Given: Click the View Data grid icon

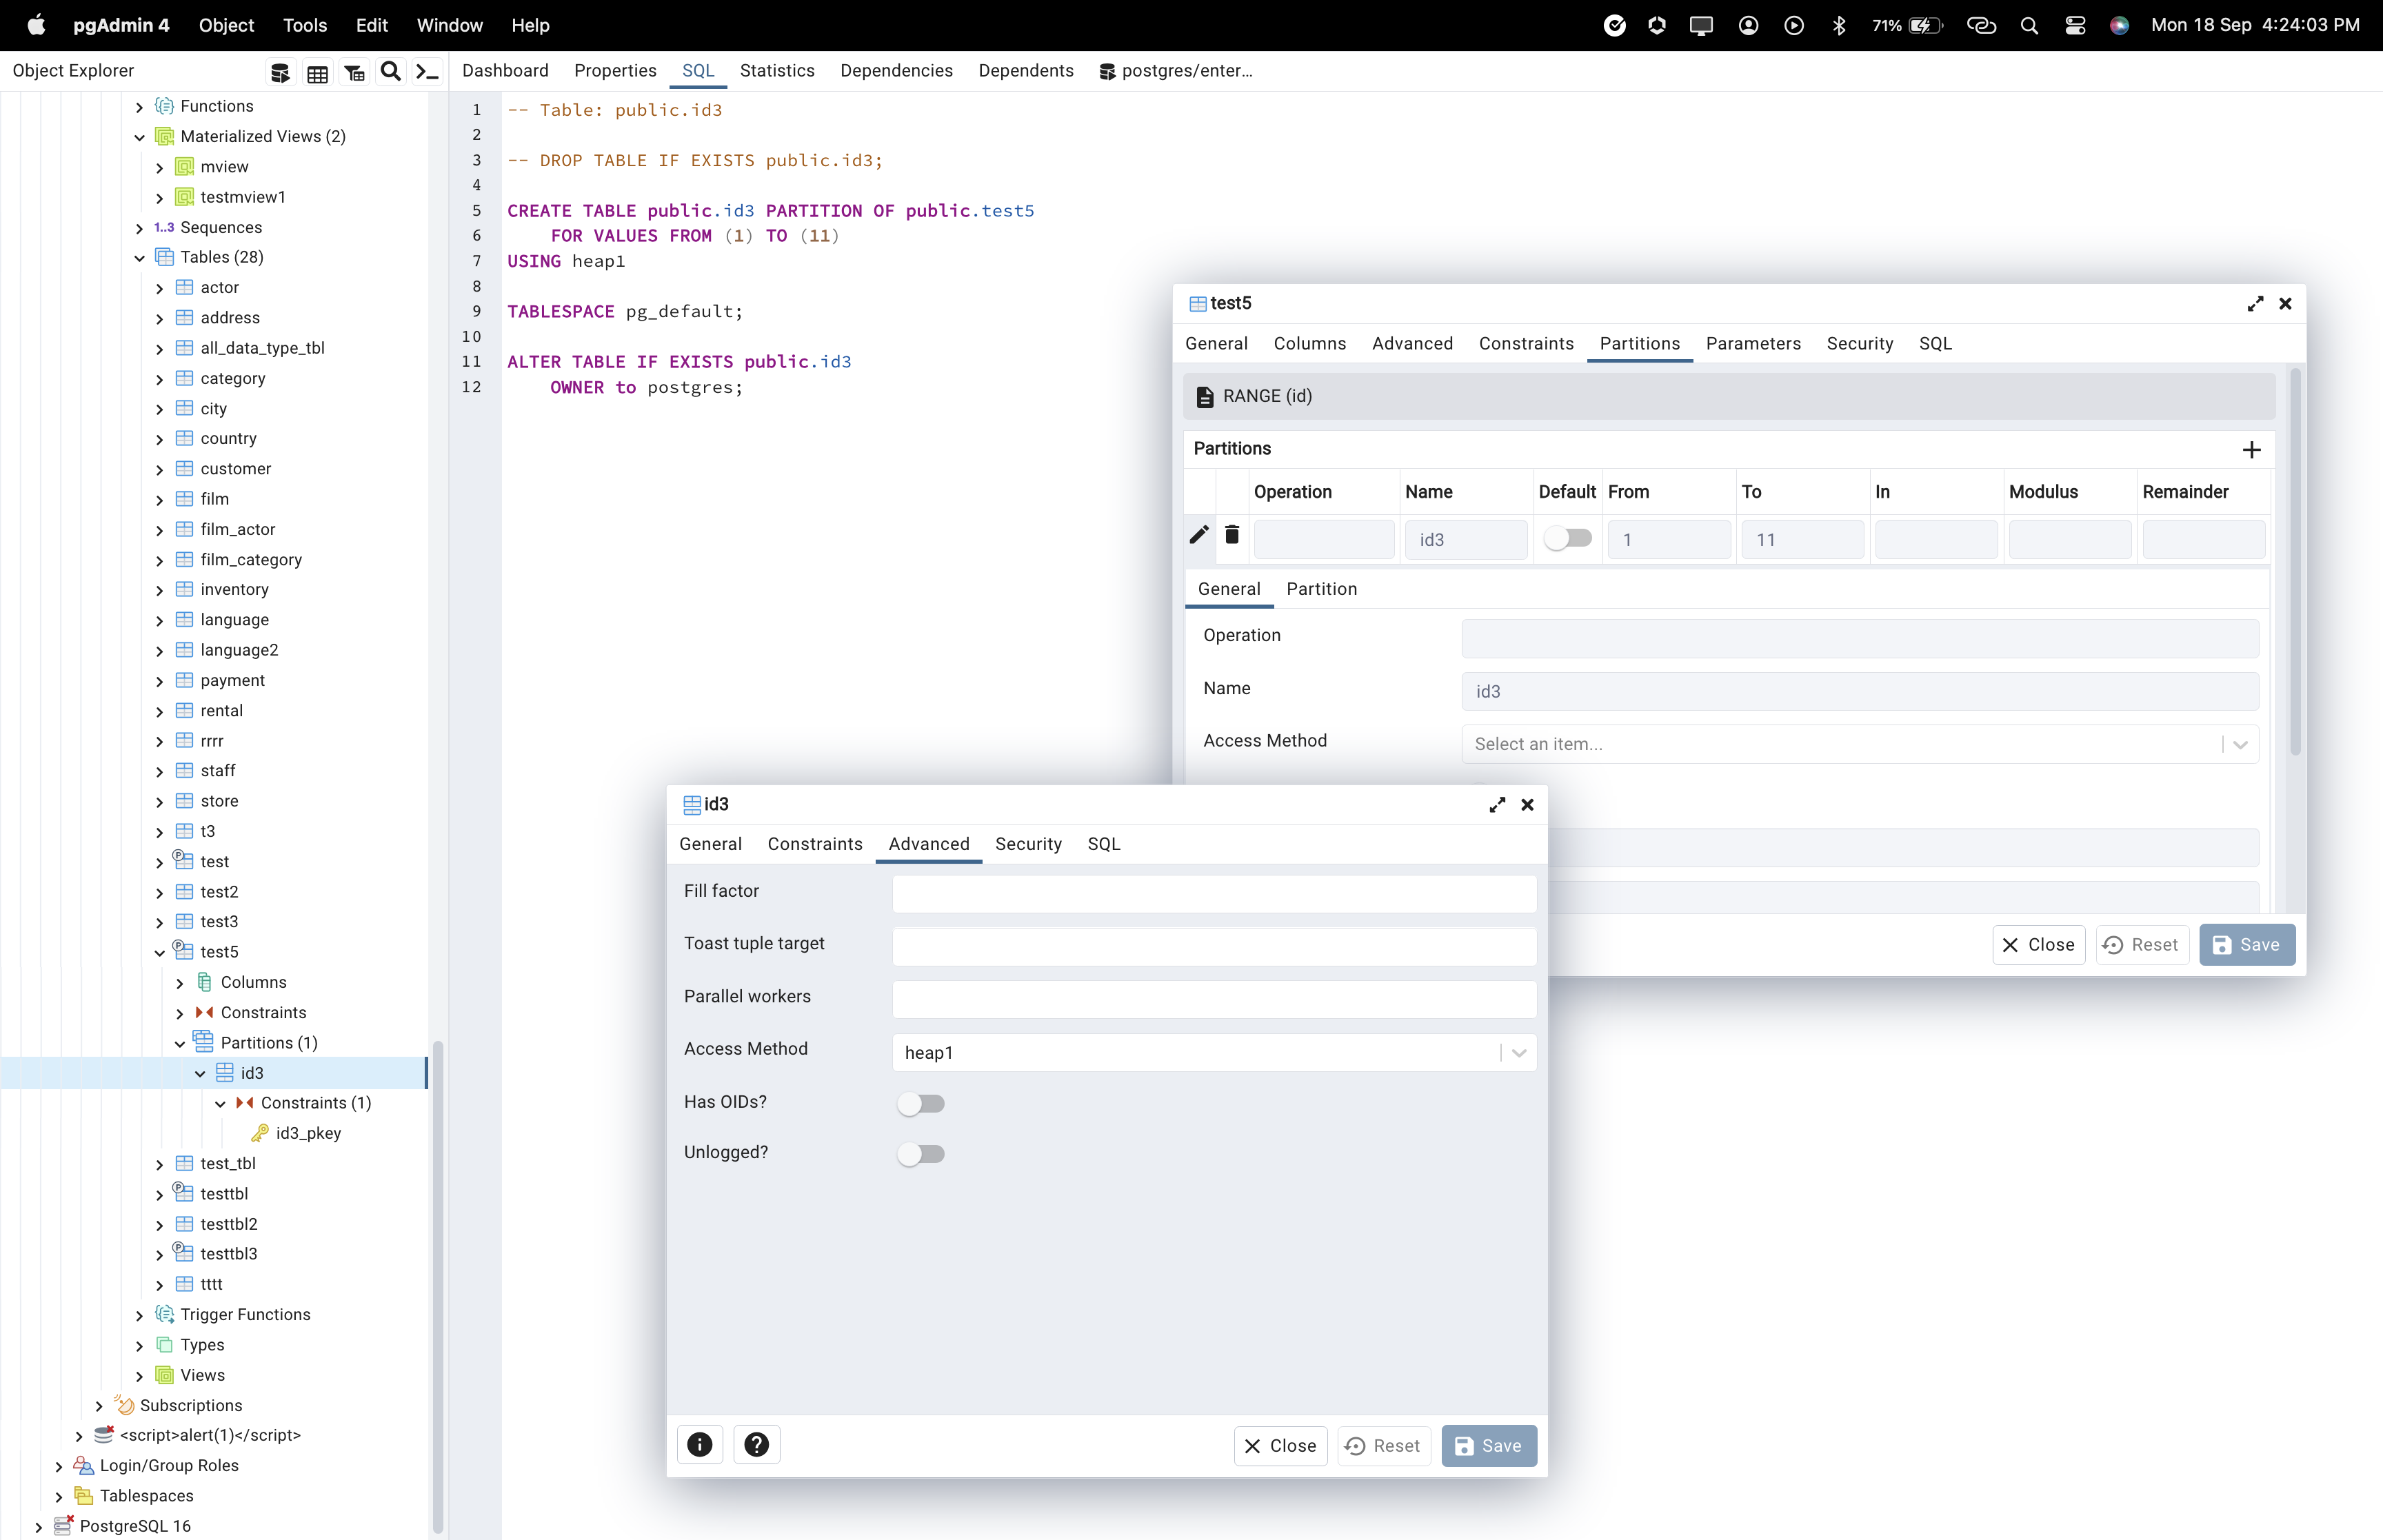Looking at the screenshot, I should (317, 72).
